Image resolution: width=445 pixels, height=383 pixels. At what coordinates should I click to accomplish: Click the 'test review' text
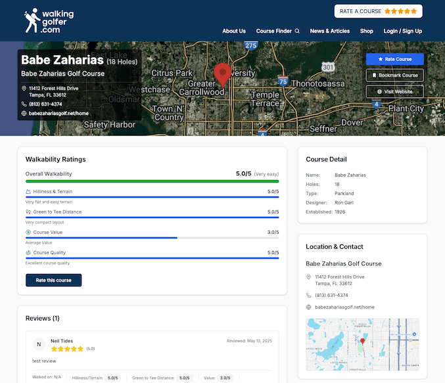click(44, 361)
